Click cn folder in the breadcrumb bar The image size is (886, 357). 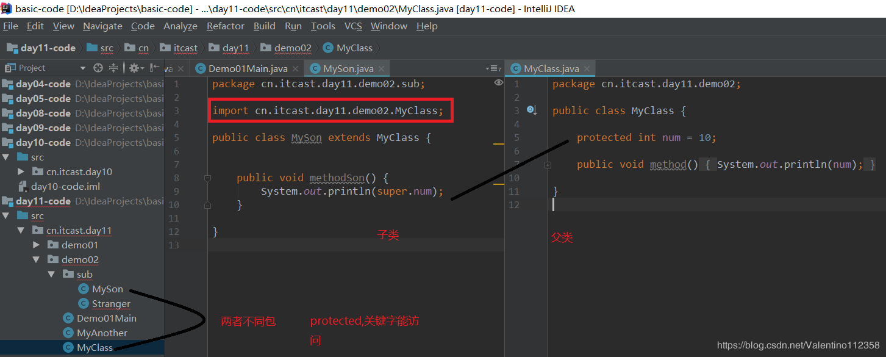[x=137, y=48]
